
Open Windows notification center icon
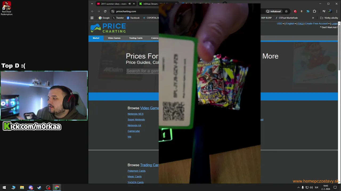coord(335,188)
